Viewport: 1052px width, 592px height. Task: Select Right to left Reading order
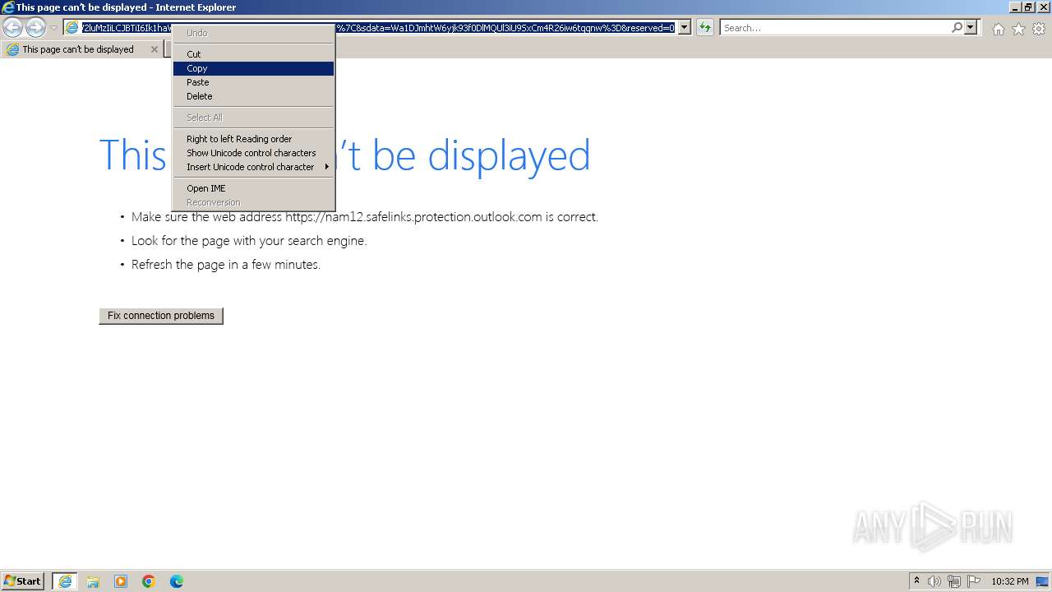coord(253,139)
